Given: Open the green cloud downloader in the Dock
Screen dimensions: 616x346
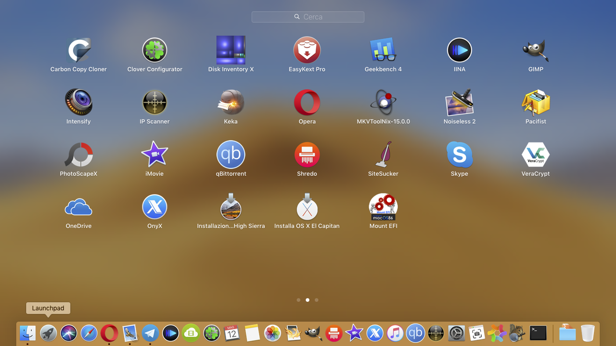Looking at the screenshot, I should [x=191, y=333].
